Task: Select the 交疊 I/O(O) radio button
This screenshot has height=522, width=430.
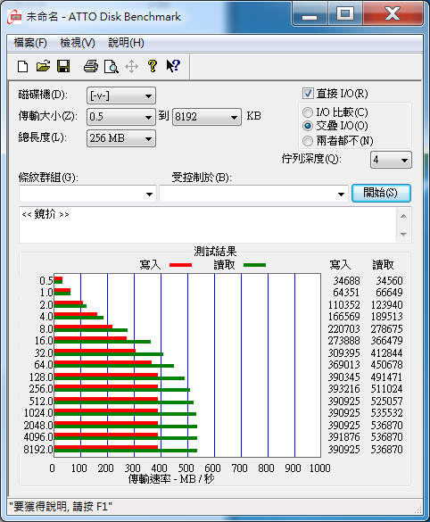Action: coord(308,126)
